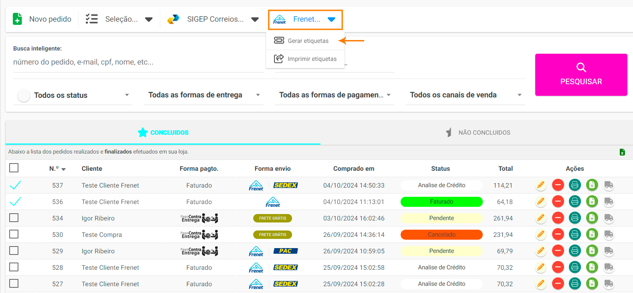
Task: Uncheck order 537 checkbox
Action: (15, 185)
